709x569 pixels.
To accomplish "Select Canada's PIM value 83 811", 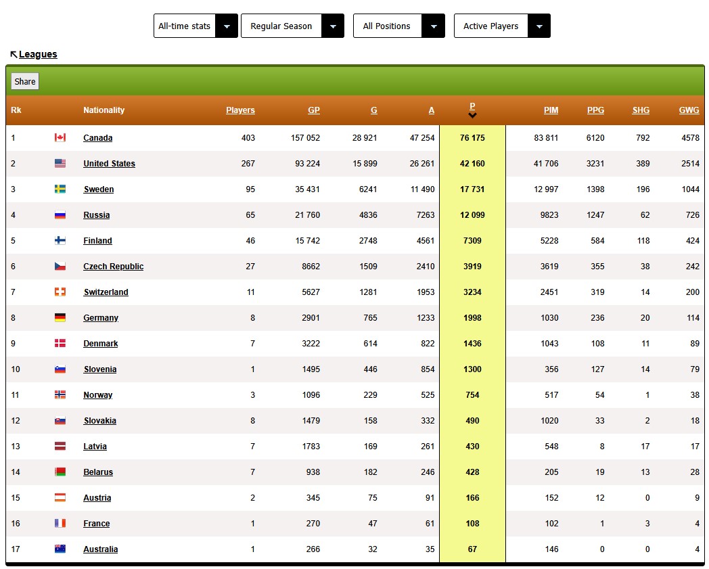I will [546, 137].
